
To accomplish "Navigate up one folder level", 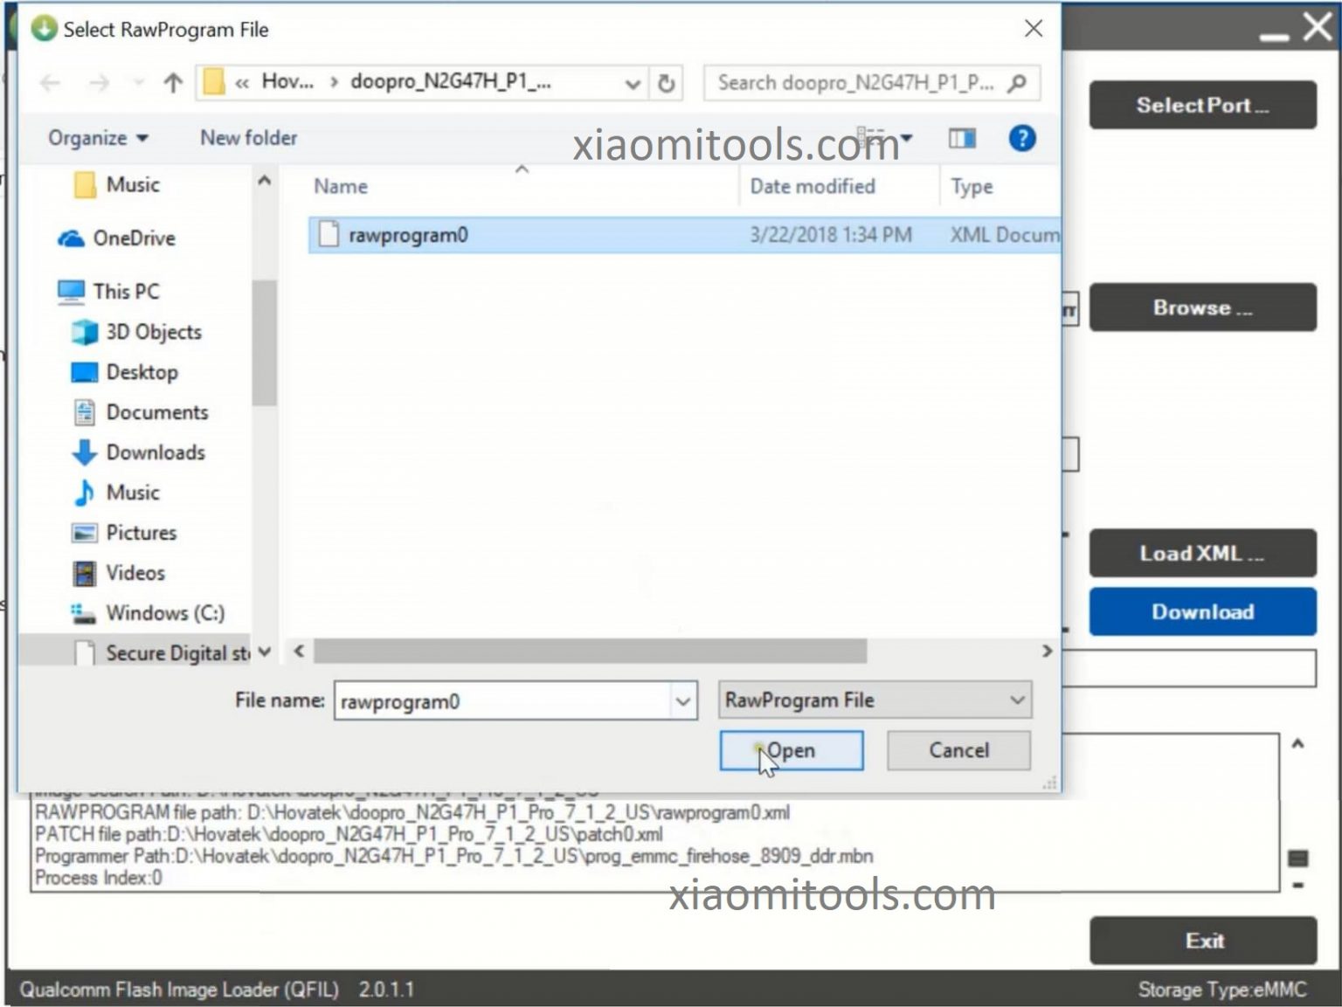I will point(171,83).
